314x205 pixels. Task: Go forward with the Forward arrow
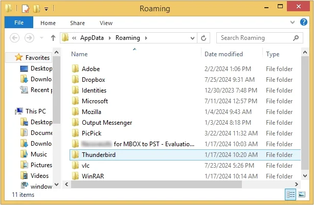[29, 38]
